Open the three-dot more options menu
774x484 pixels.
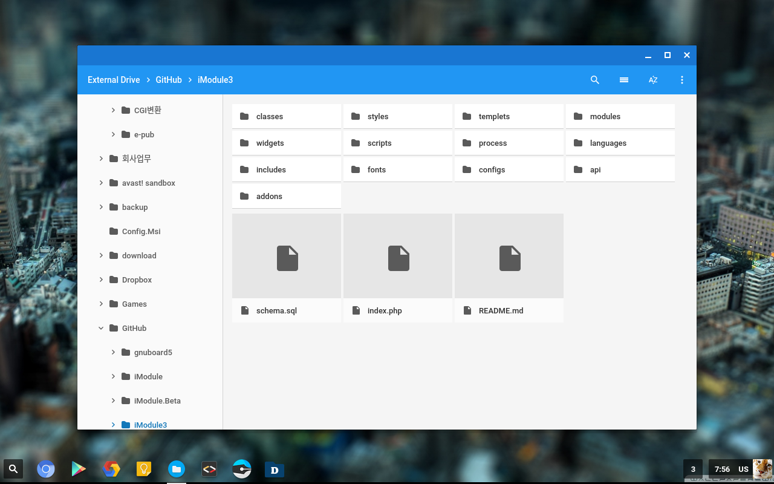[x=682, y=80]
